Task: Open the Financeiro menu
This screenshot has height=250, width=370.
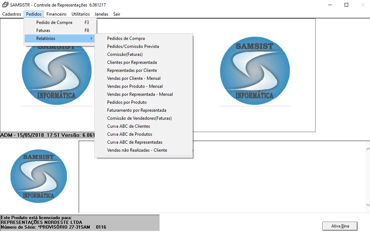Action: click(x=56, y=14)
